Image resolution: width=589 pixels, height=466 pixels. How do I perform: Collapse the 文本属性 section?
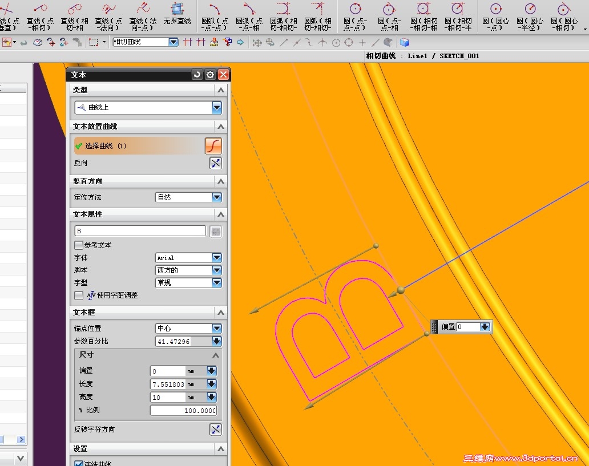221,214
